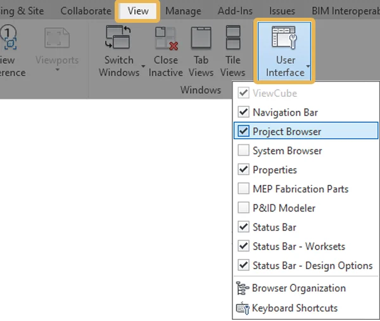Disable the Properties palette checkbox
380x321 pixels.
point(243,170)
